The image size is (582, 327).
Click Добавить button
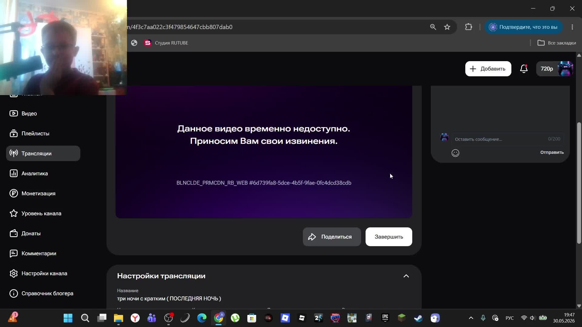click(488, 69)
